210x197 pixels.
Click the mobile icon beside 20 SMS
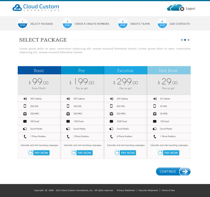pos(155,106)
